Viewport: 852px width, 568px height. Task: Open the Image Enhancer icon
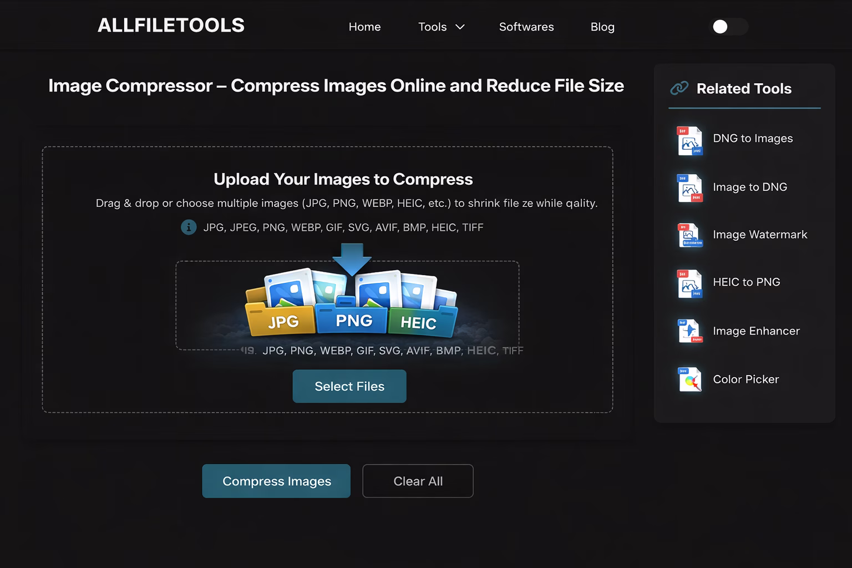(689, 331)
